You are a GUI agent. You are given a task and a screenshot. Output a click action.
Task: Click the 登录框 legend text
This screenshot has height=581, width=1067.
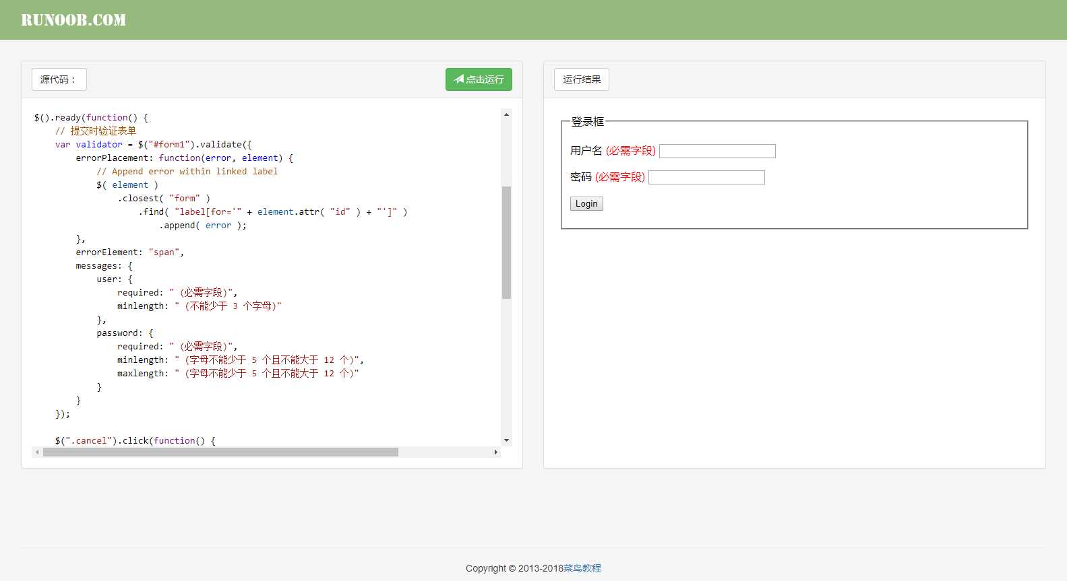(x=588, y=122)
